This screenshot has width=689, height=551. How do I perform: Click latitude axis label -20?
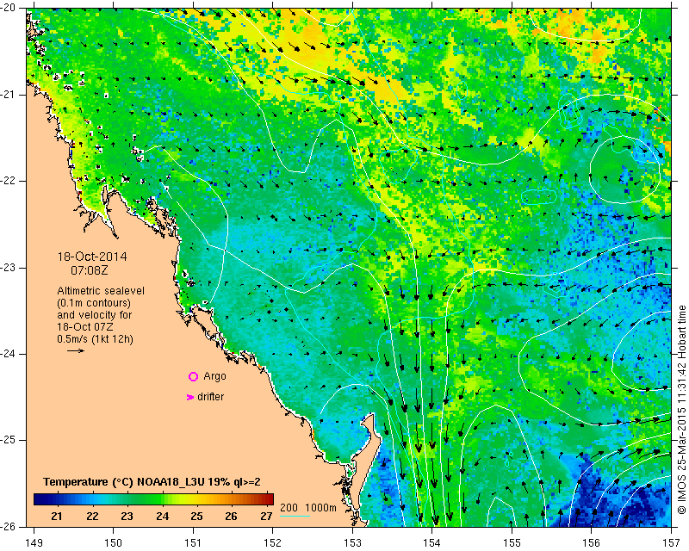coord(8,8)
